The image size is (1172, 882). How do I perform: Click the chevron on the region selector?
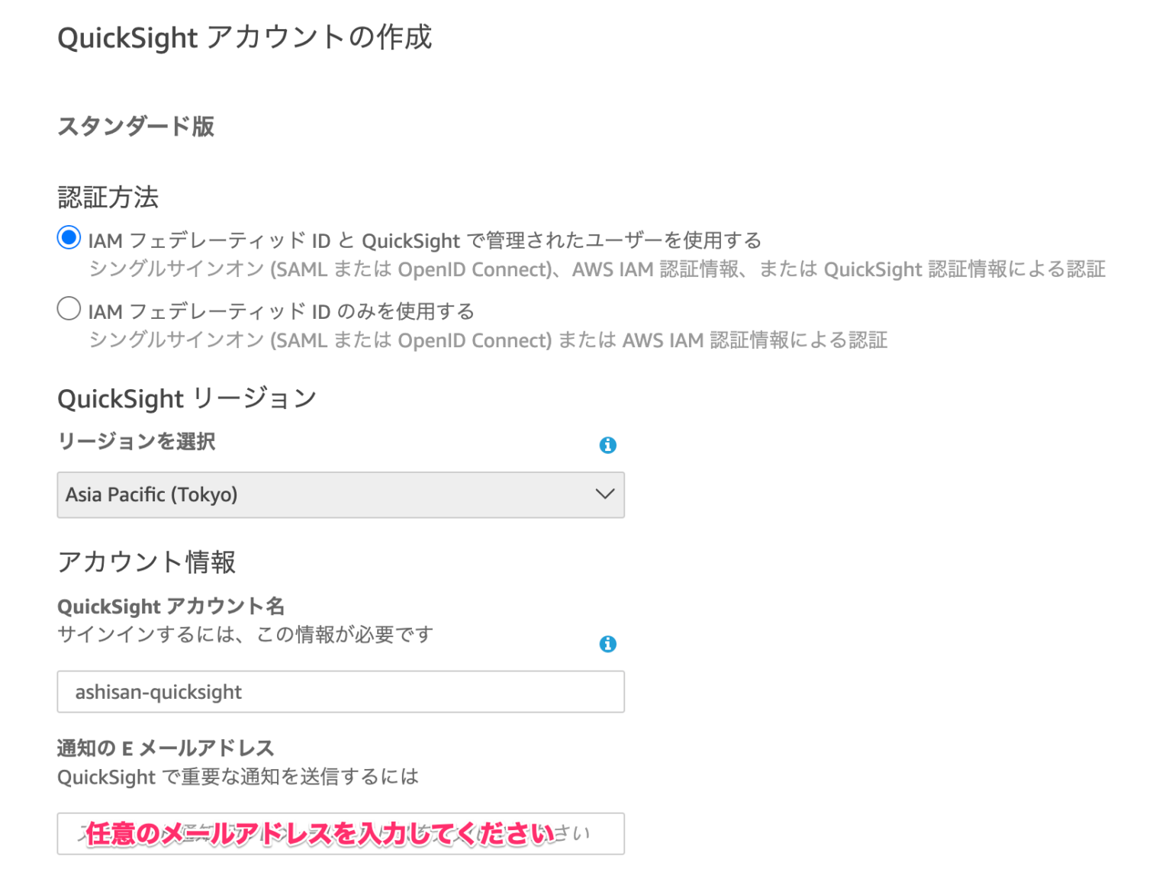coord(604,494)
